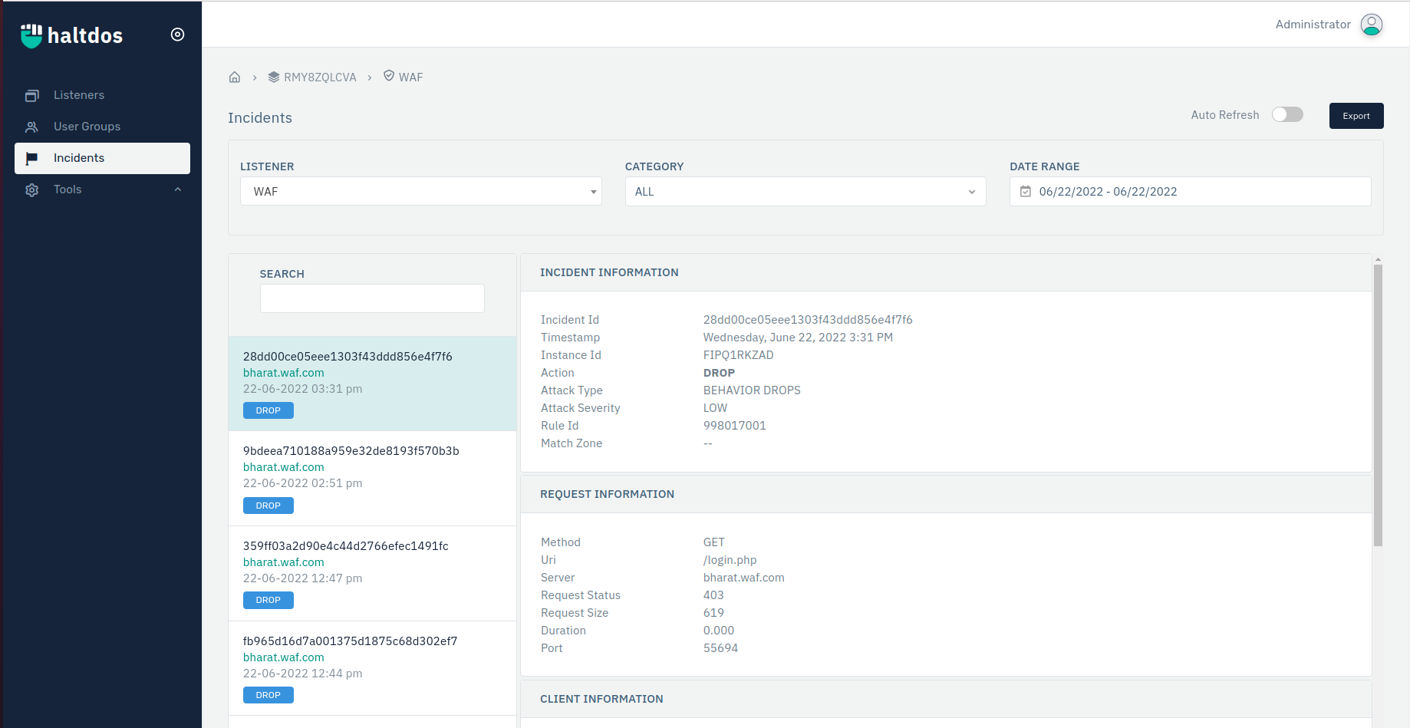This screenshot has height=728, width=1410.
Task: Click Attack Severity value LOW
Action: [x=715, y=408]
